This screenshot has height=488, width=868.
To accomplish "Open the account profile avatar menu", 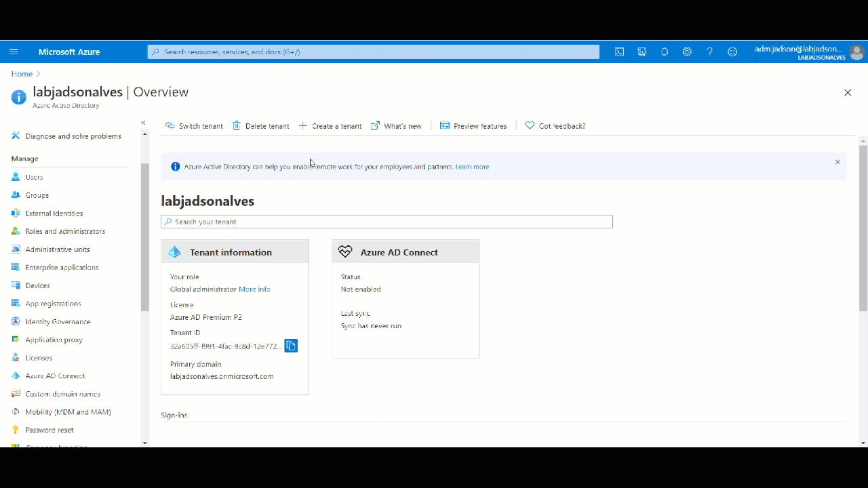I will pos(856,52).
